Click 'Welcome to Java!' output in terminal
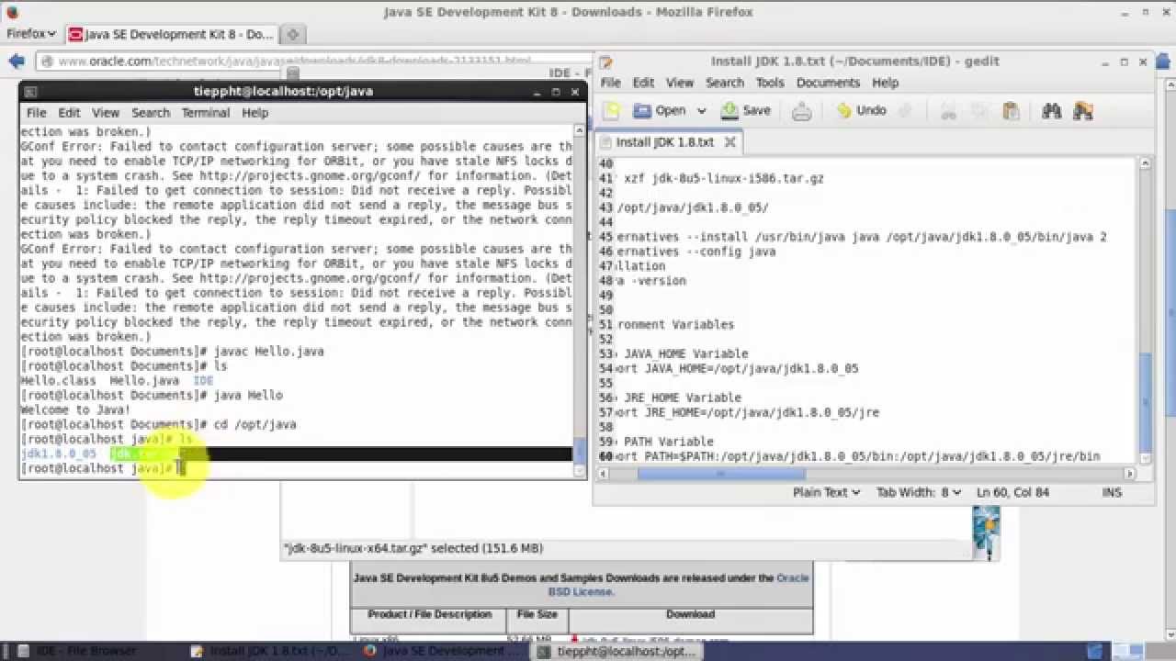Screen dimensions: 1176x661 pyautogui.click(x=75, y=410)
